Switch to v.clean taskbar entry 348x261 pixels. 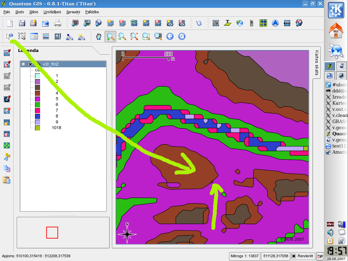[336, 116]
